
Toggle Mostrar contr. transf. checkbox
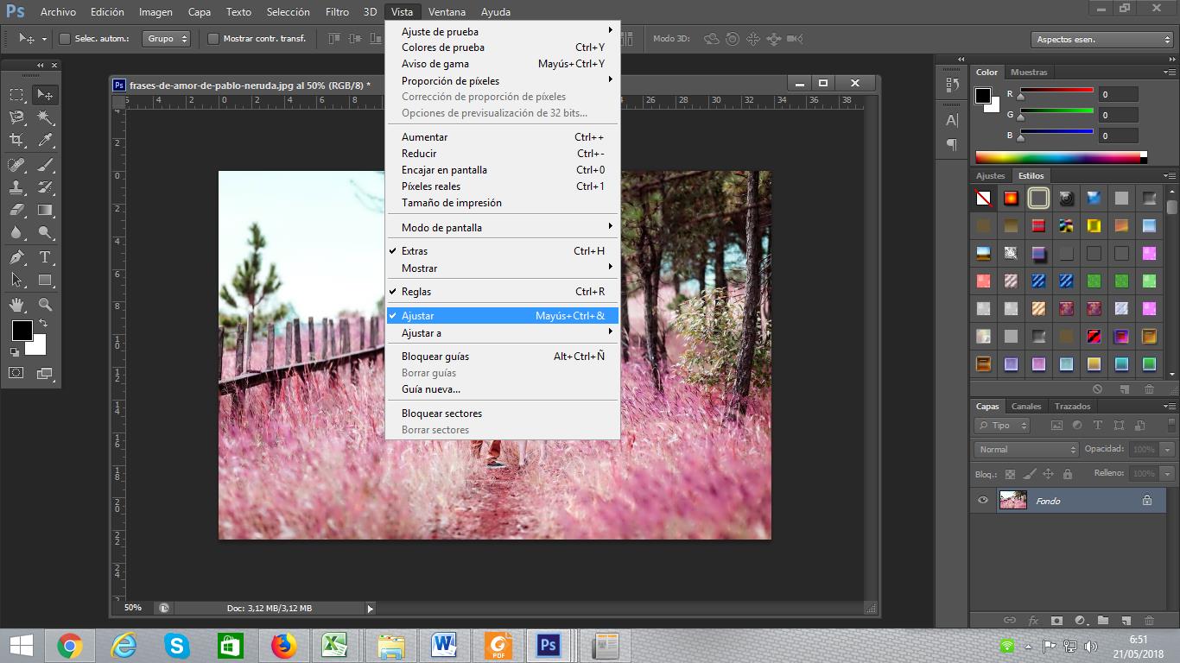[213, 39]
